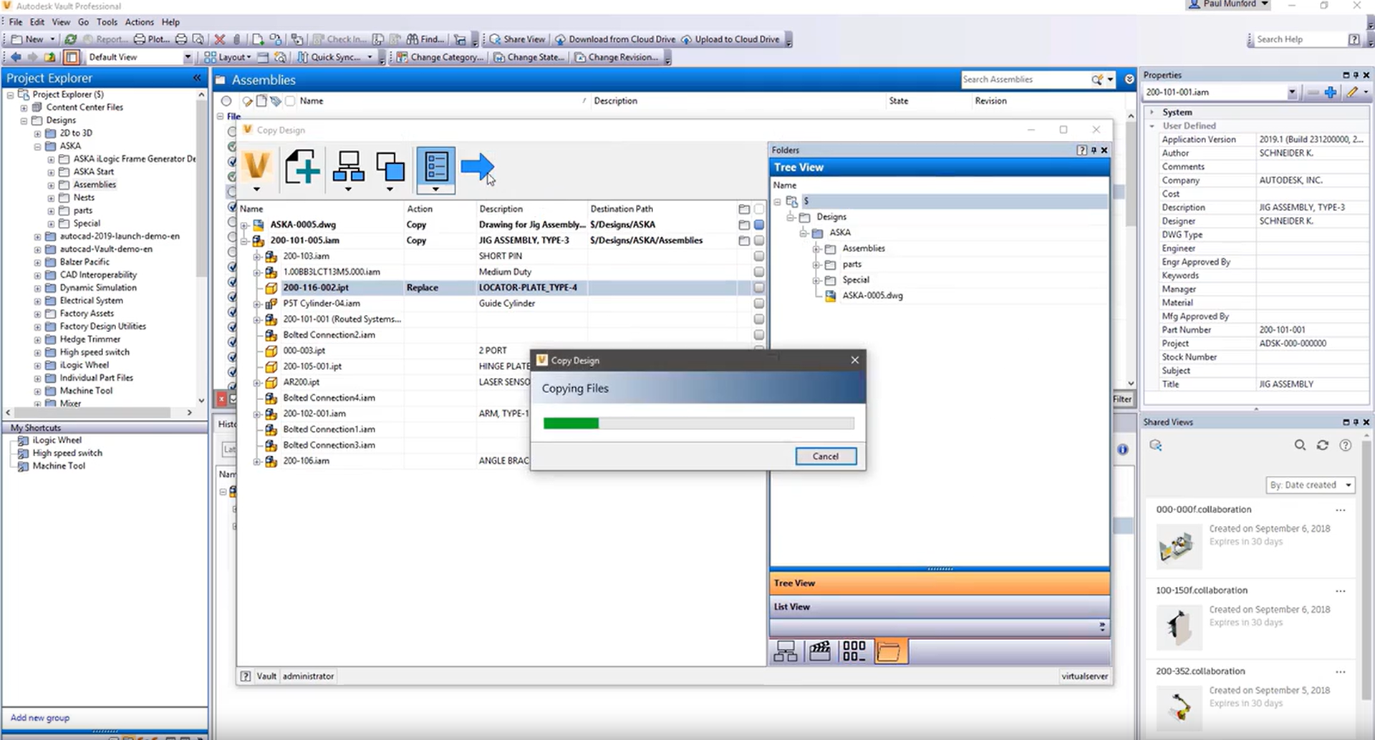Toggle checkbox for 200-103.iam row
The width and height of the screenshot is (1375, 740).
(759, 256)
